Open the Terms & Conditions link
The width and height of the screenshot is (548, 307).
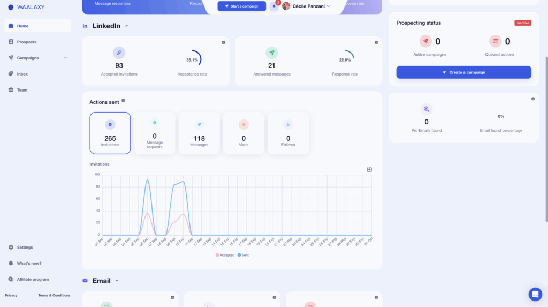point(54,295)
